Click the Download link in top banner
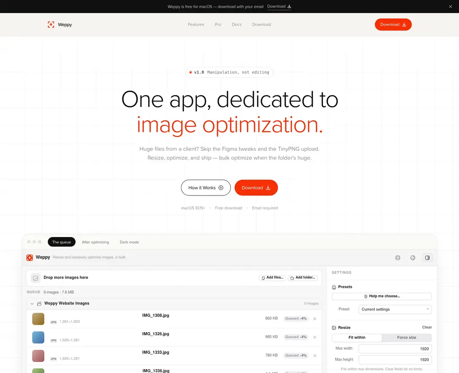 pyautogui.click(x=279, y=6)
